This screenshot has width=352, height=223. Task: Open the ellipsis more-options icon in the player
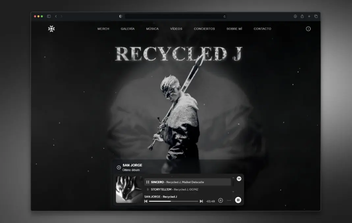click(x=229, y=200)
